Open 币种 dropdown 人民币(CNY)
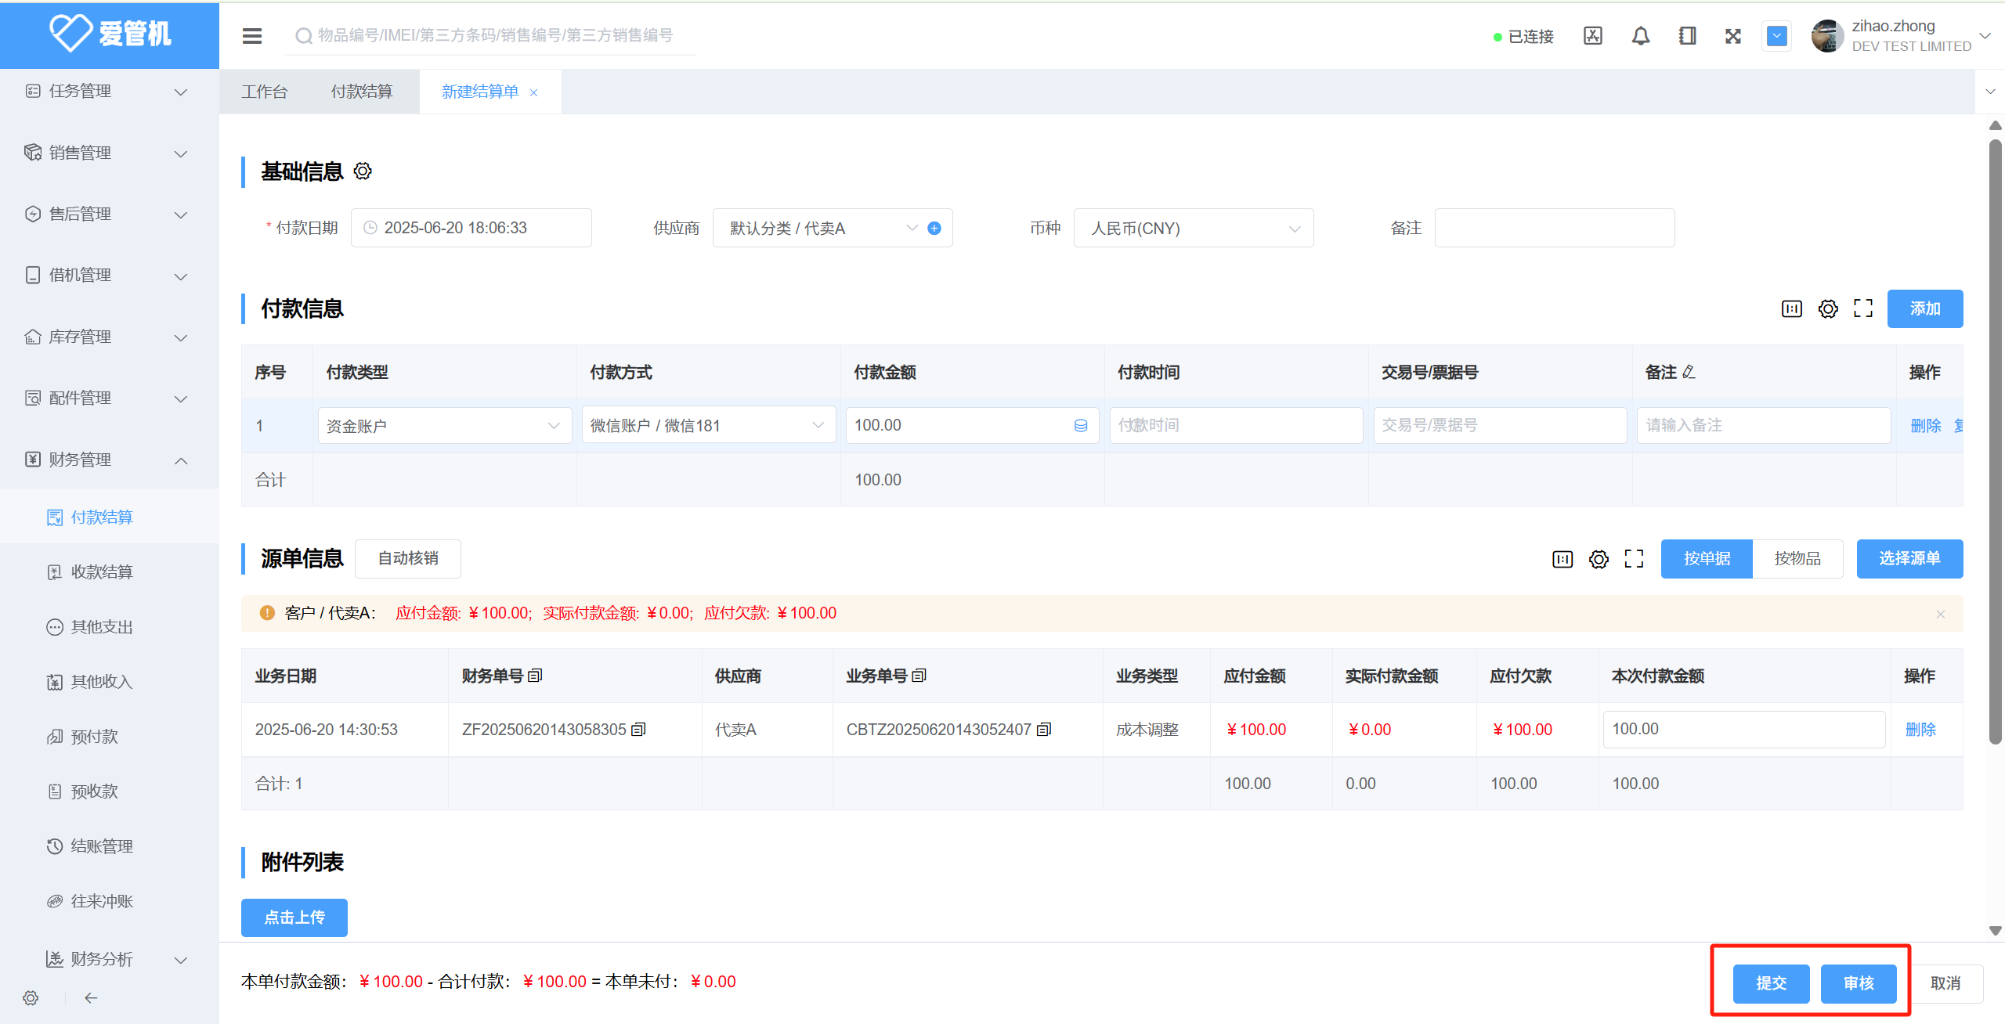 tap(1194, 228)
